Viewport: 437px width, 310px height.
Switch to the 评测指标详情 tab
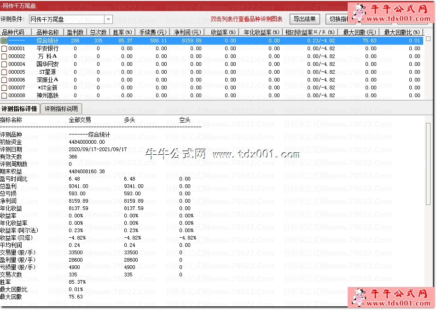click(19, 109)
